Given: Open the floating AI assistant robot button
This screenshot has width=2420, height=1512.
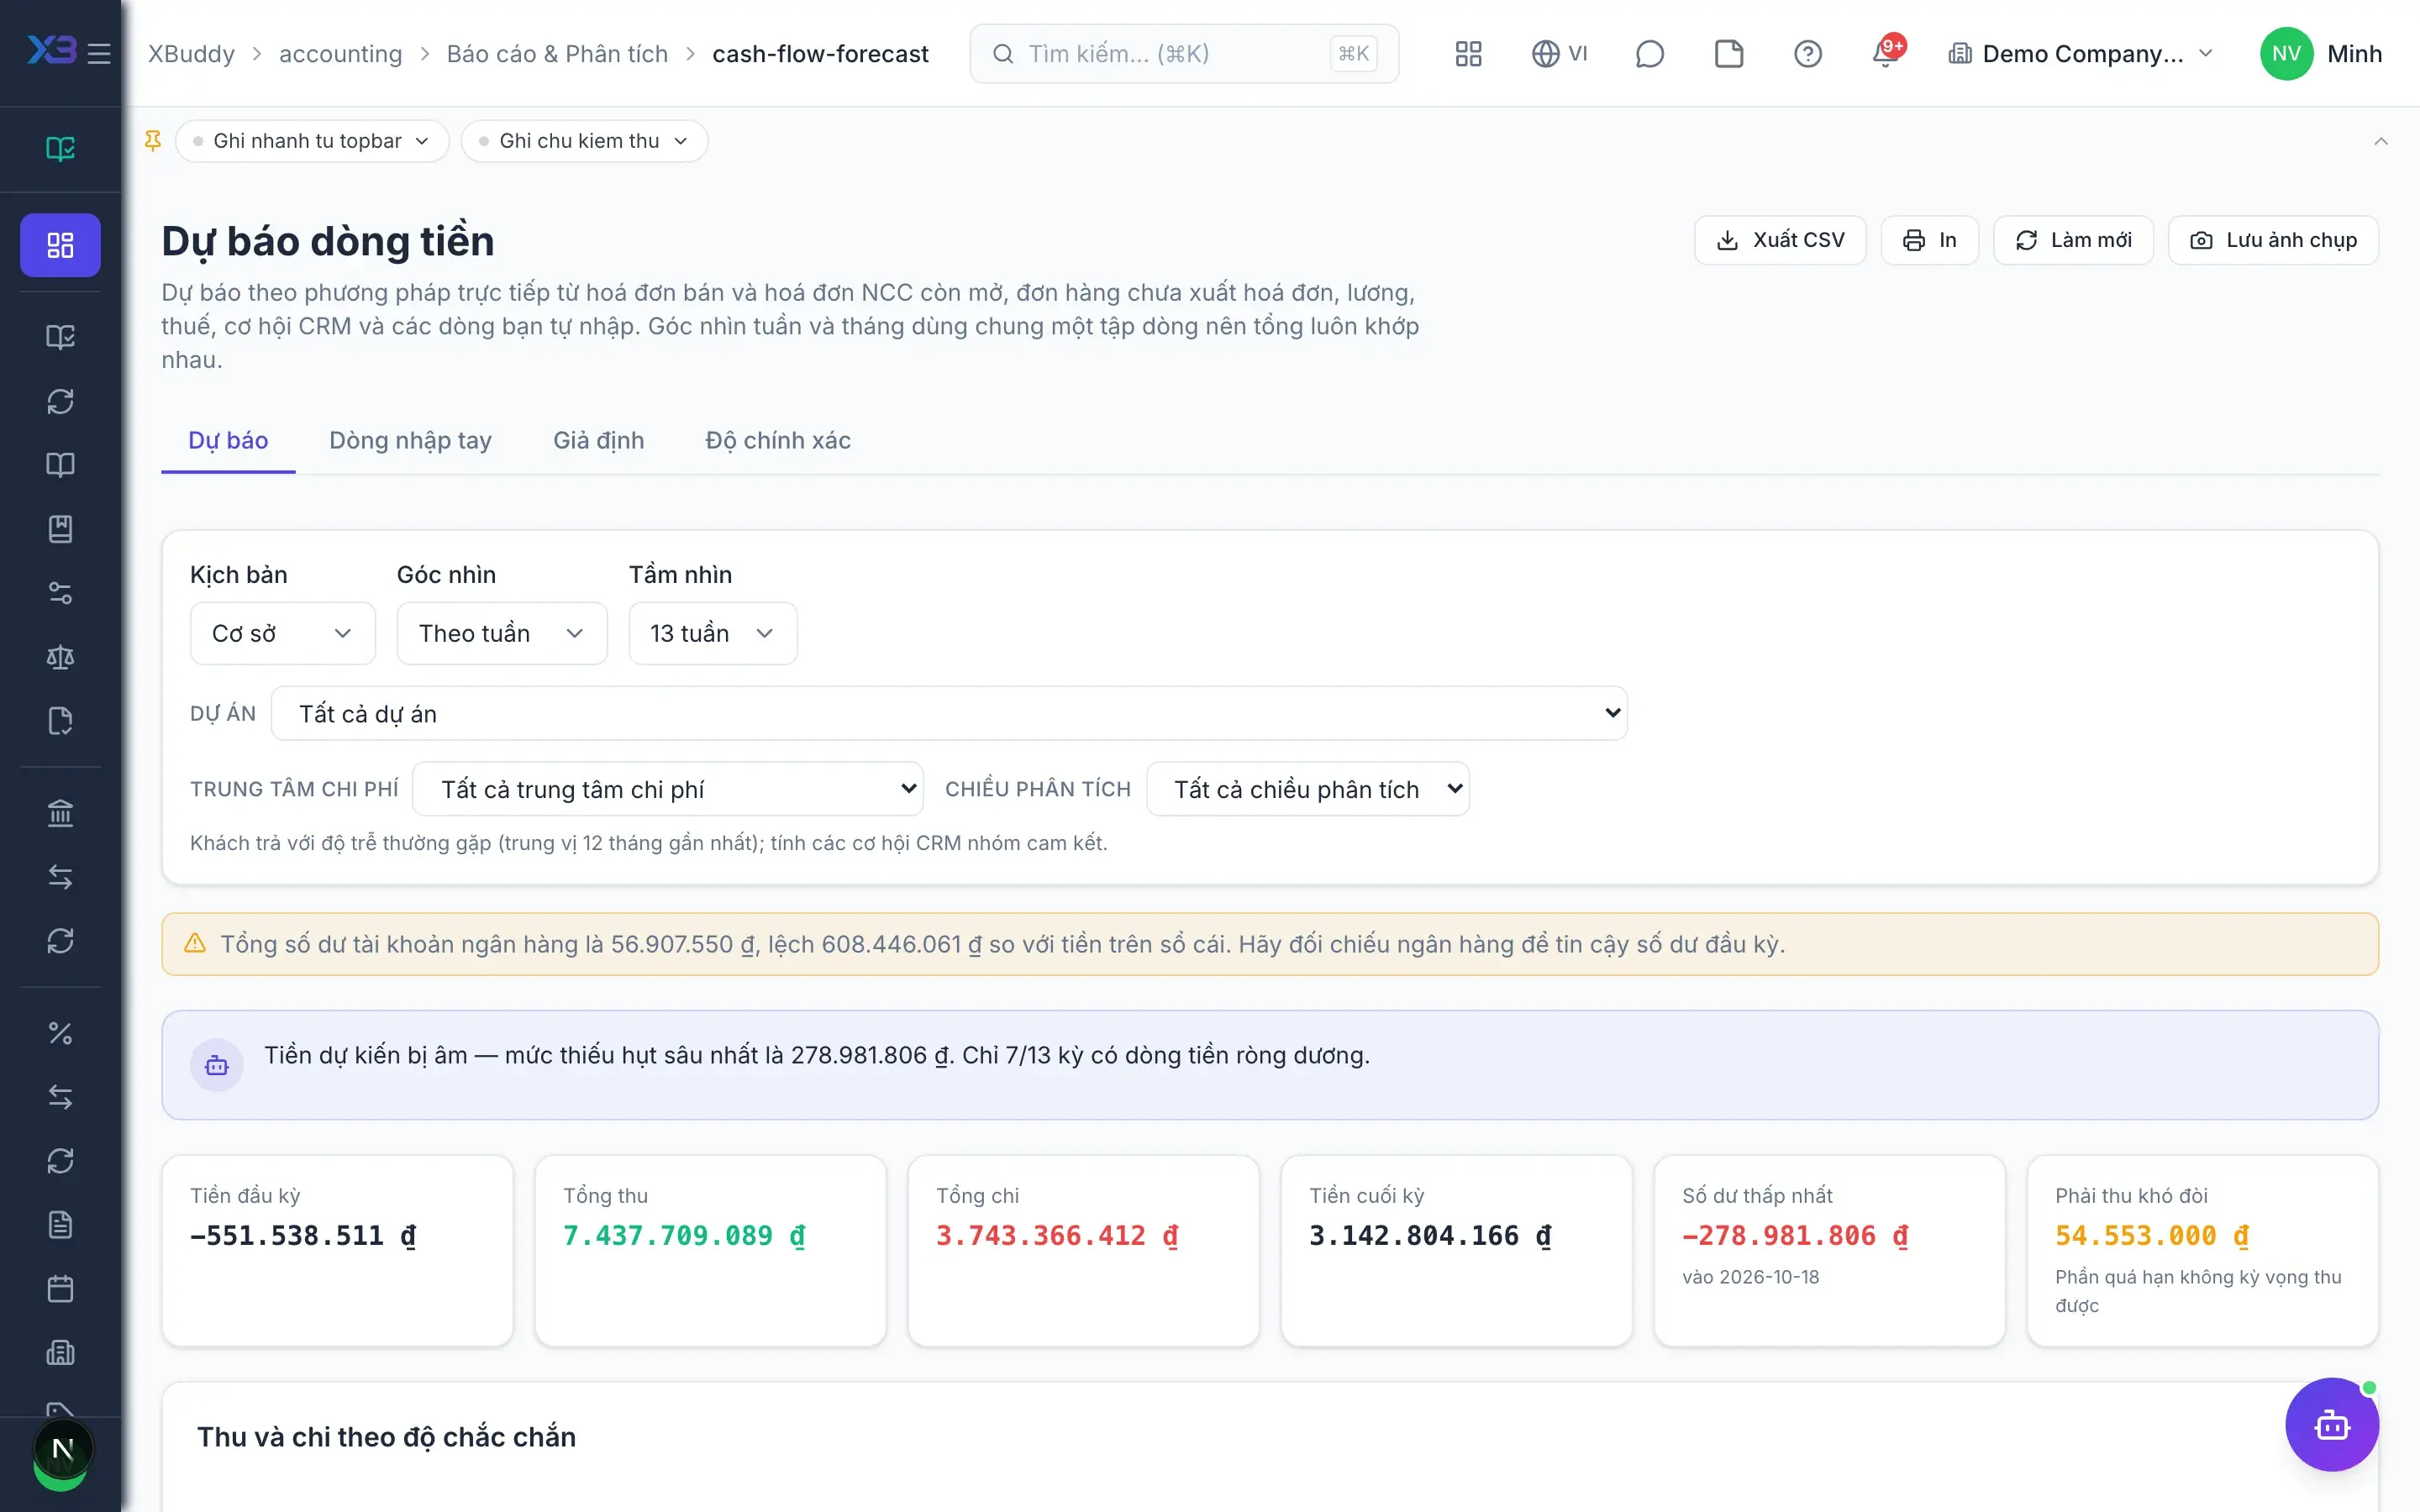Looking at the screenshot, I should pyautogui.click(x=2331, y=1424).
